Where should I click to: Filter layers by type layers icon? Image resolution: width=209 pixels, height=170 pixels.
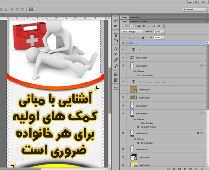pyautogui.click(x=149, y=26)
